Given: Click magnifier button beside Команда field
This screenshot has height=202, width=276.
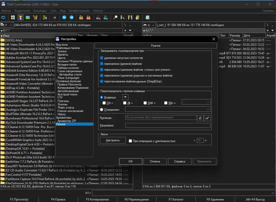Looking at the screenshot, I should coord(200,118).
